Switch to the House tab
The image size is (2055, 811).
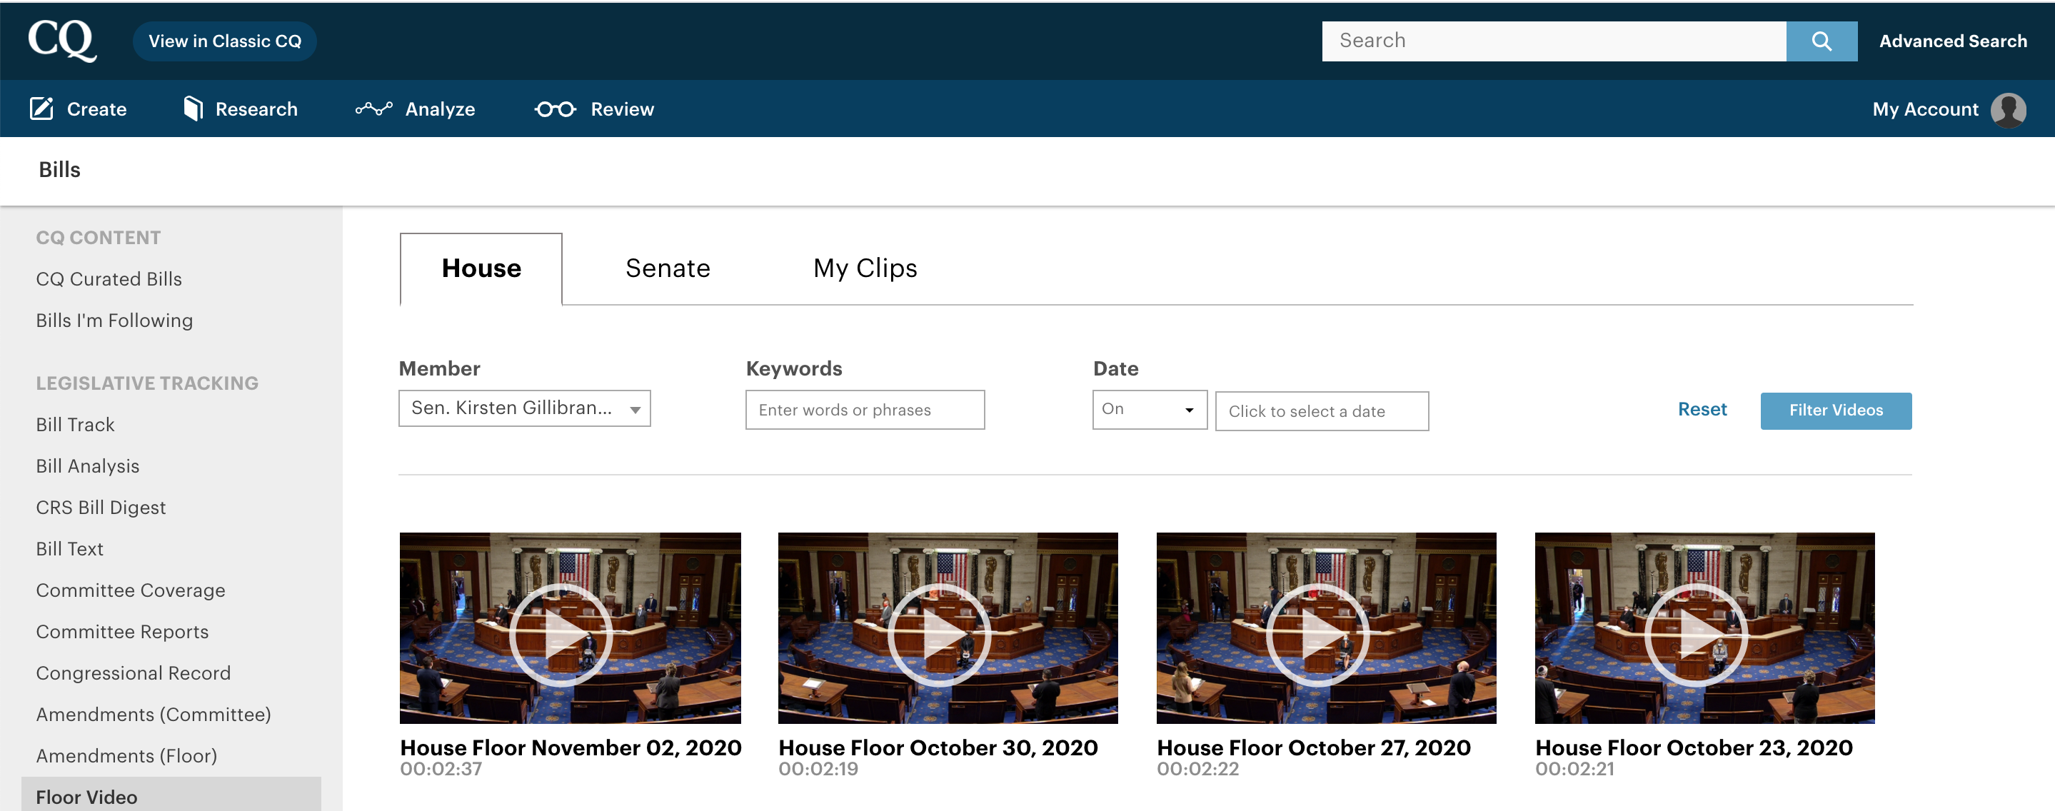click(481, 268)
